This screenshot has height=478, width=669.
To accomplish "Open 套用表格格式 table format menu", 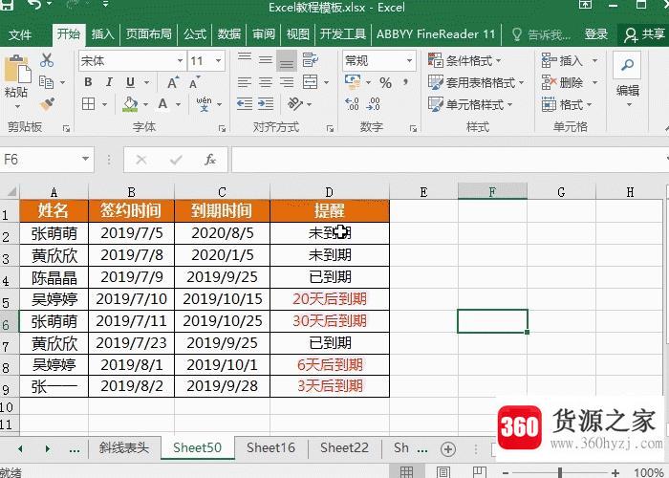I will tap(476, 82).
